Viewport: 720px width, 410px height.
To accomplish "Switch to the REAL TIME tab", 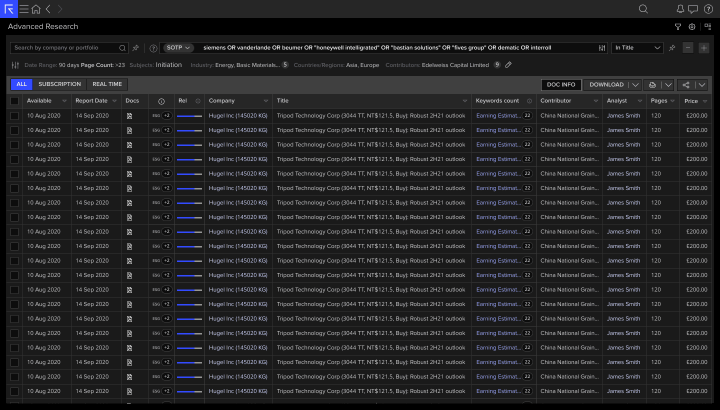I will tap(107, 84).
